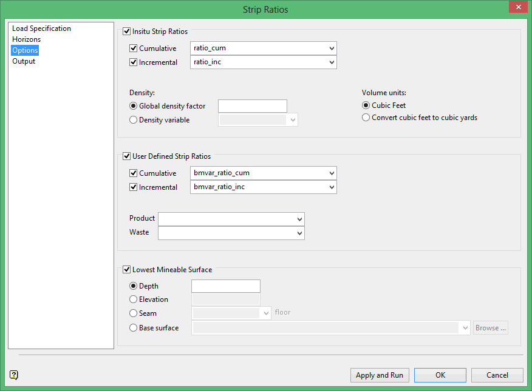Switch to the Horizons page
Screen dimensions: 532x391
[27, 39]
